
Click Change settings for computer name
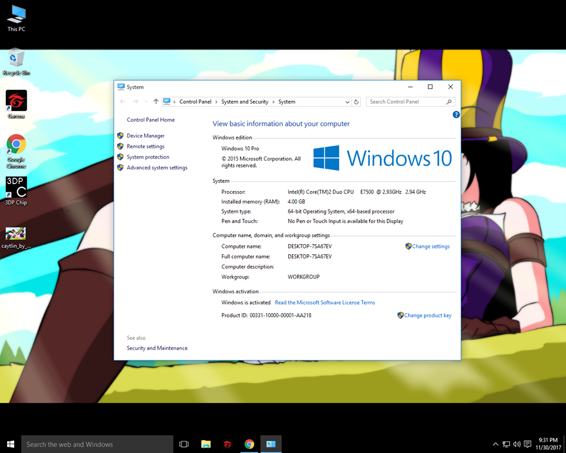tap(431, 247)
